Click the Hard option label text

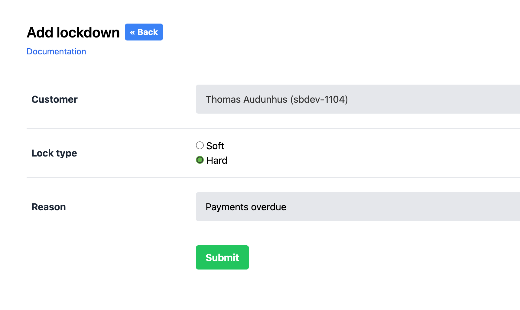[216, 160]
